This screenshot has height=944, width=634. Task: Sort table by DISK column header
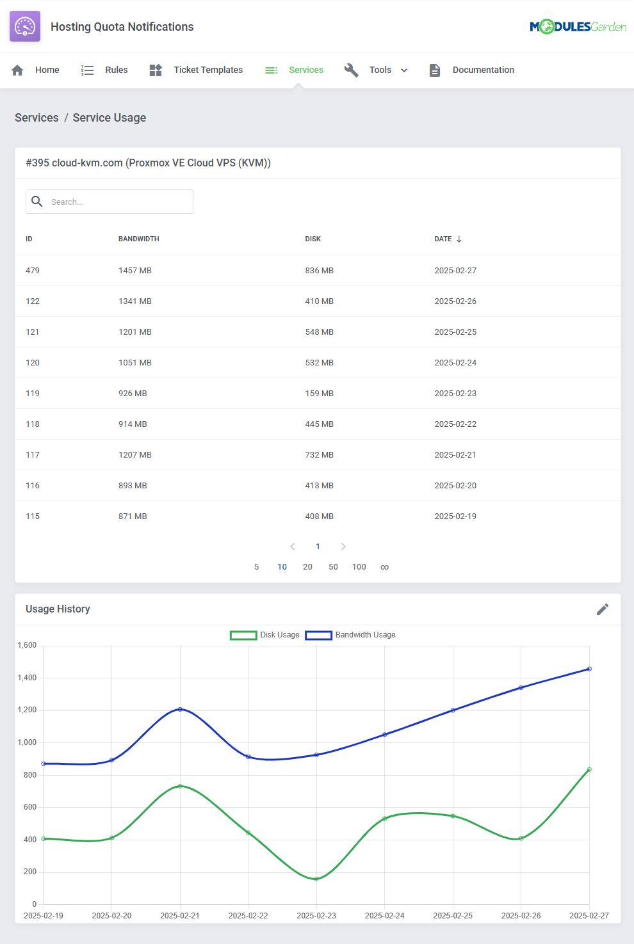coord(313,239)
